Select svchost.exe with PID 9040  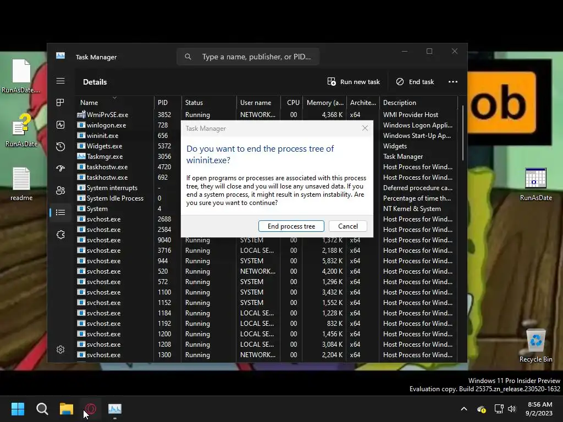coord(267,240)
